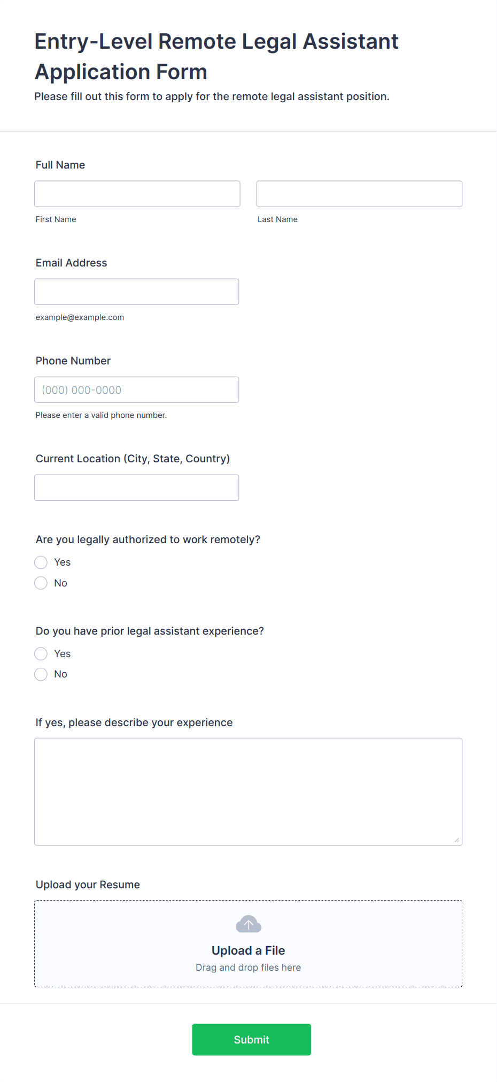Select No for prior legal assistant experience
The width and height of the screenshot is (497, 1082).
[x=41, y=674]
